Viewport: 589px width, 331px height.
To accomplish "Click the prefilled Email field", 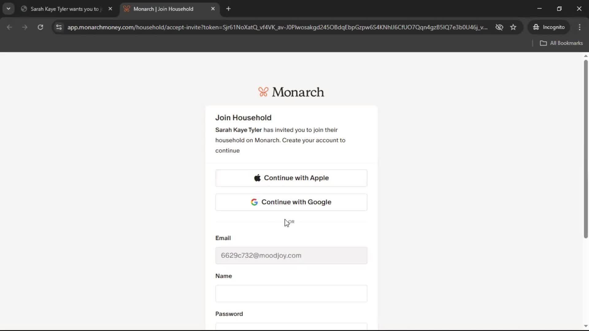I will (x=291, y=255).
